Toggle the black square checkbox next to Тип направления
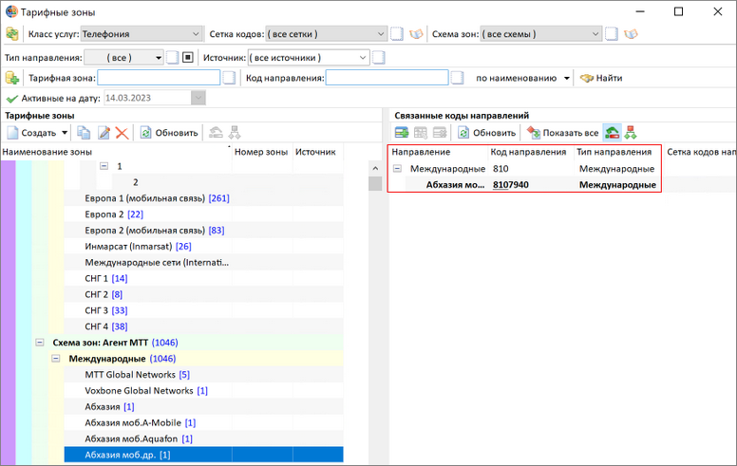The width and height of the screenshot is (737, 466). 187,57
